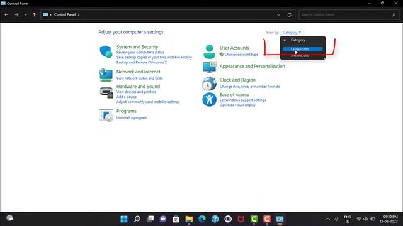403x226 pixels.
Task: Open the Get Help question mark icon
Action: click(x=215, y=219)
